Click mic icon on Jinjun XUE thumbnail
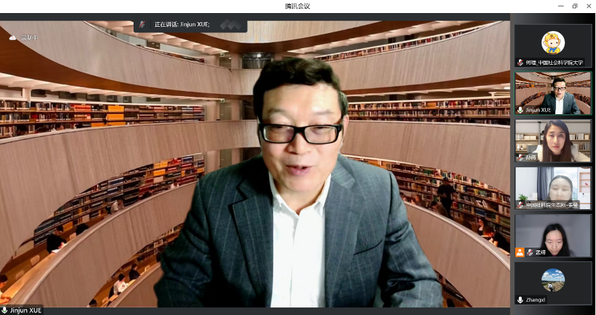Image resolution: width=596 pixels, height=315 pixels. coord(520,110)
